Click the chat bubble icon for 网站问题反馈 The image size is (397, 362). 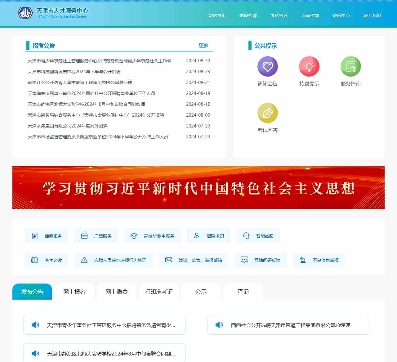click(244, 260)
